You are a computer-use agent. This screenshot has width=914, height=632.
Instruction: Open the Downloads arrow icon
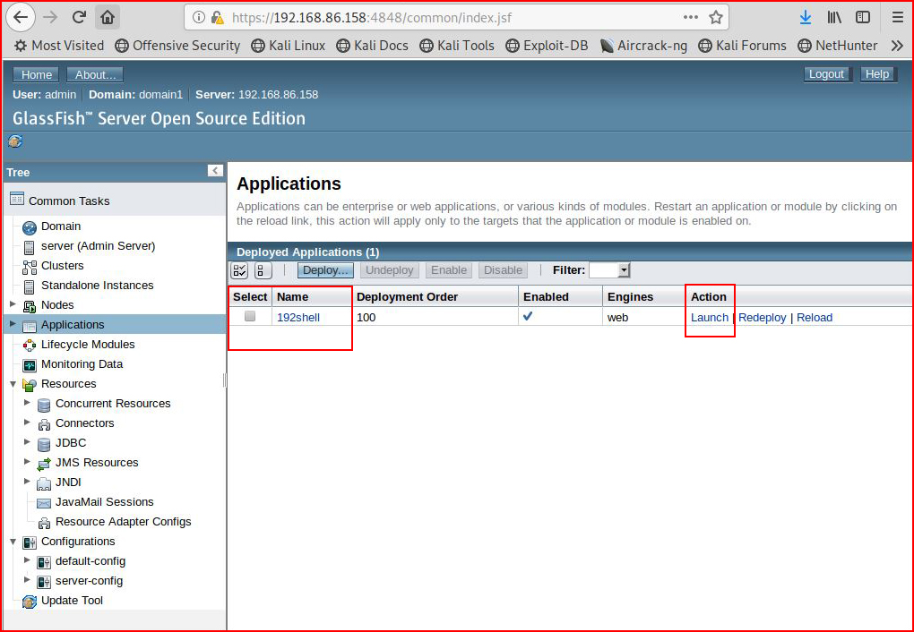(x=806, y=18)
